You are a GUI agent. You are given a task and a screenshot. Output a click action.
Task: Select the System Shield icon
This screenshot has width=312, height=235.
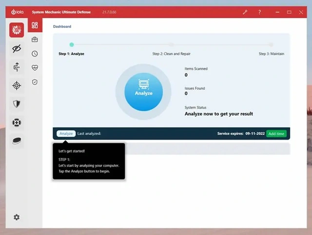point(17,104)
